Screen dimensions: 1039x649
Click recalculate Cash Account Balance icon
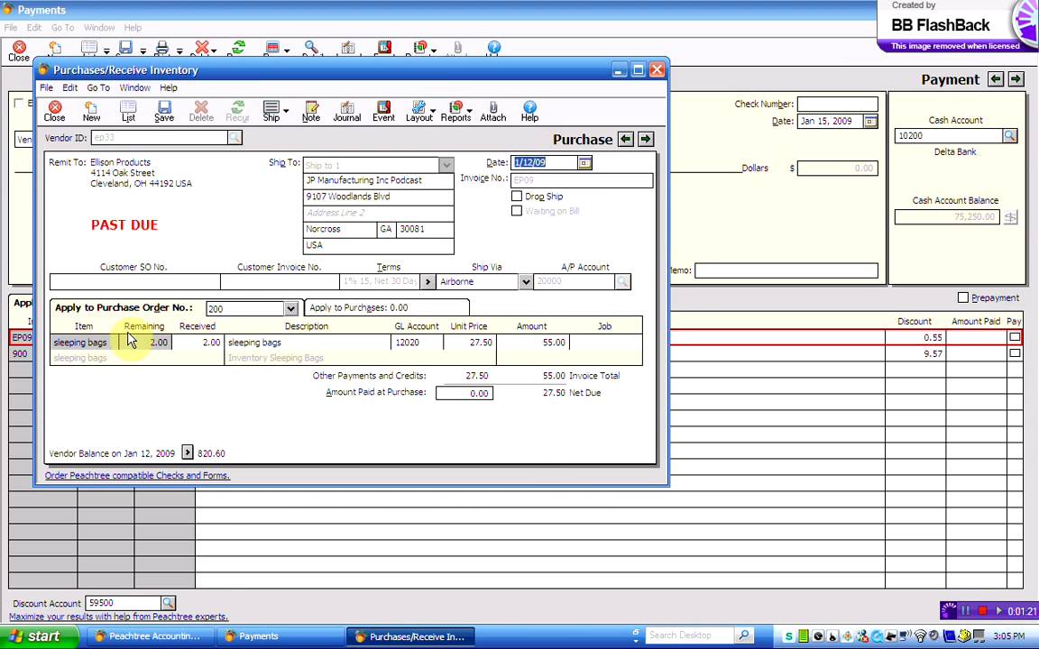click(1010, 216)
